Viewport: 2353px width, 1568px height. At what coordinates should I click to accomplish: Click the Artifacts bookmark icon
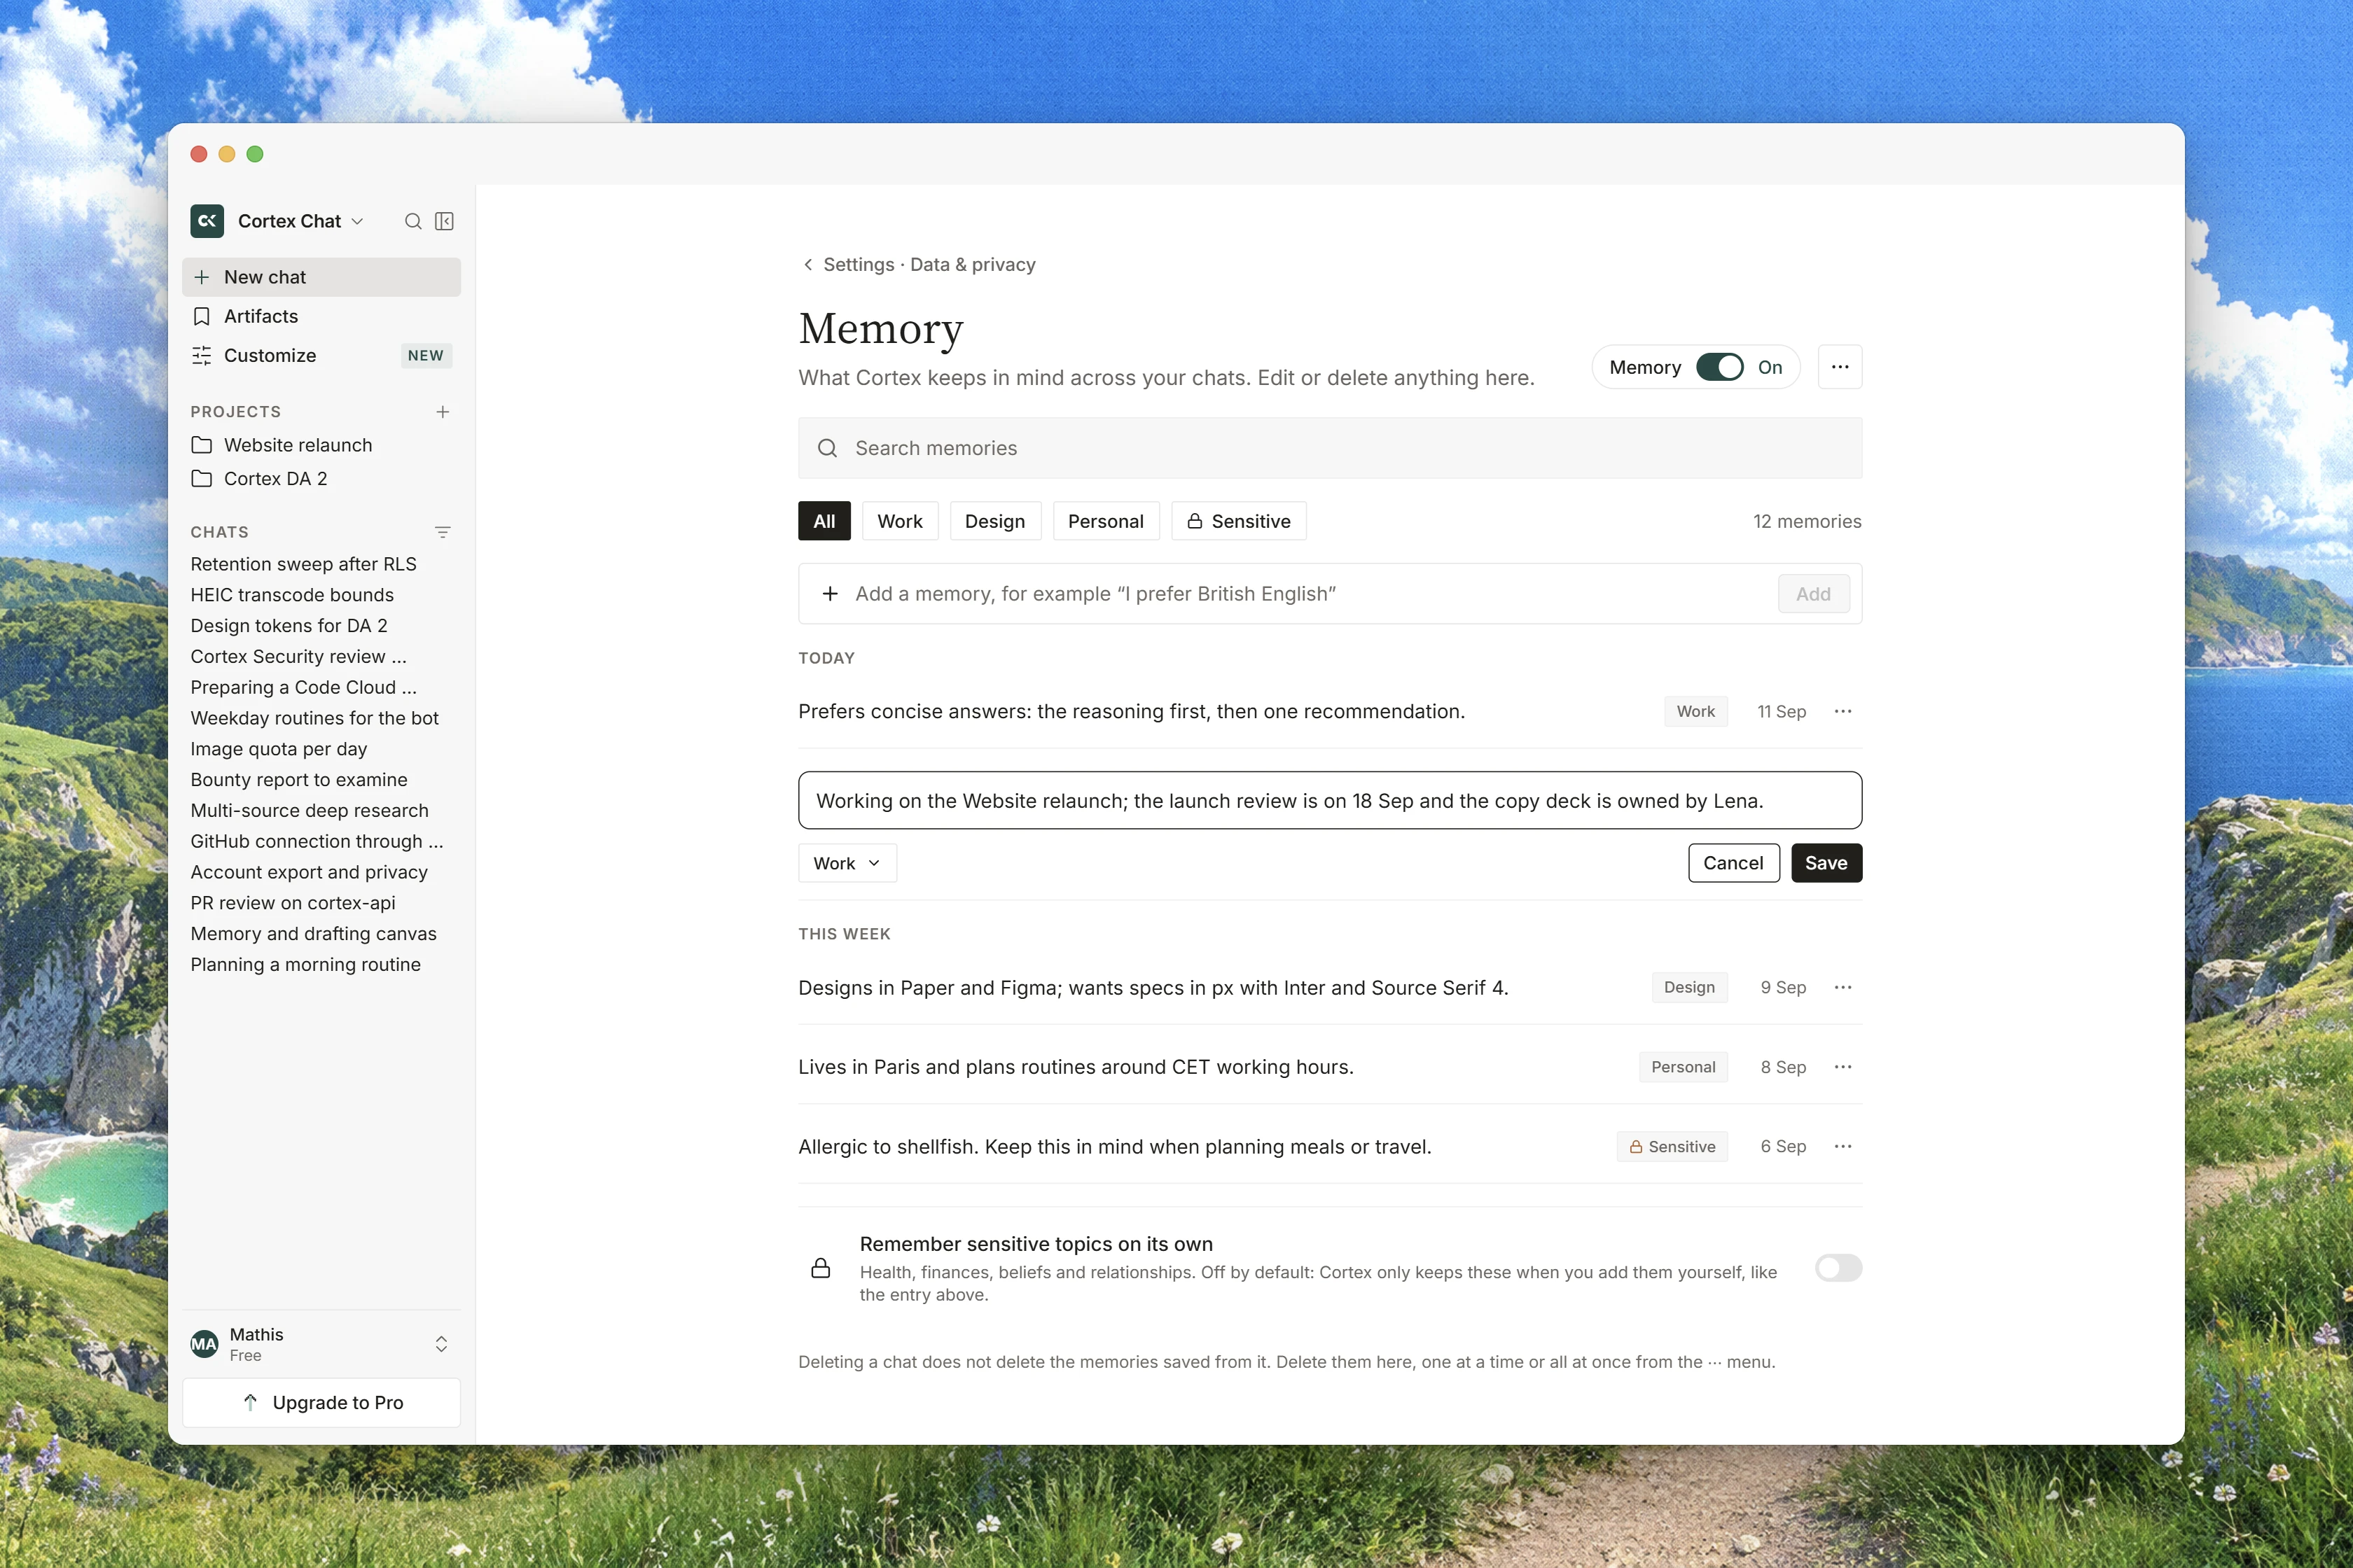pos(202,316)
